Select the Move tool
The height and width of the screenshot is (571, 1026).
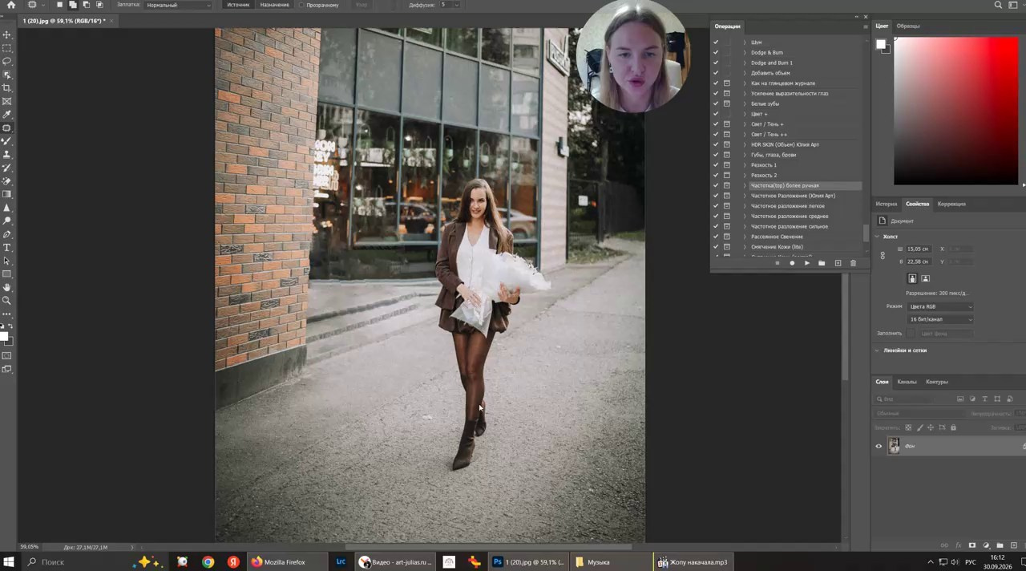point(7,34)
